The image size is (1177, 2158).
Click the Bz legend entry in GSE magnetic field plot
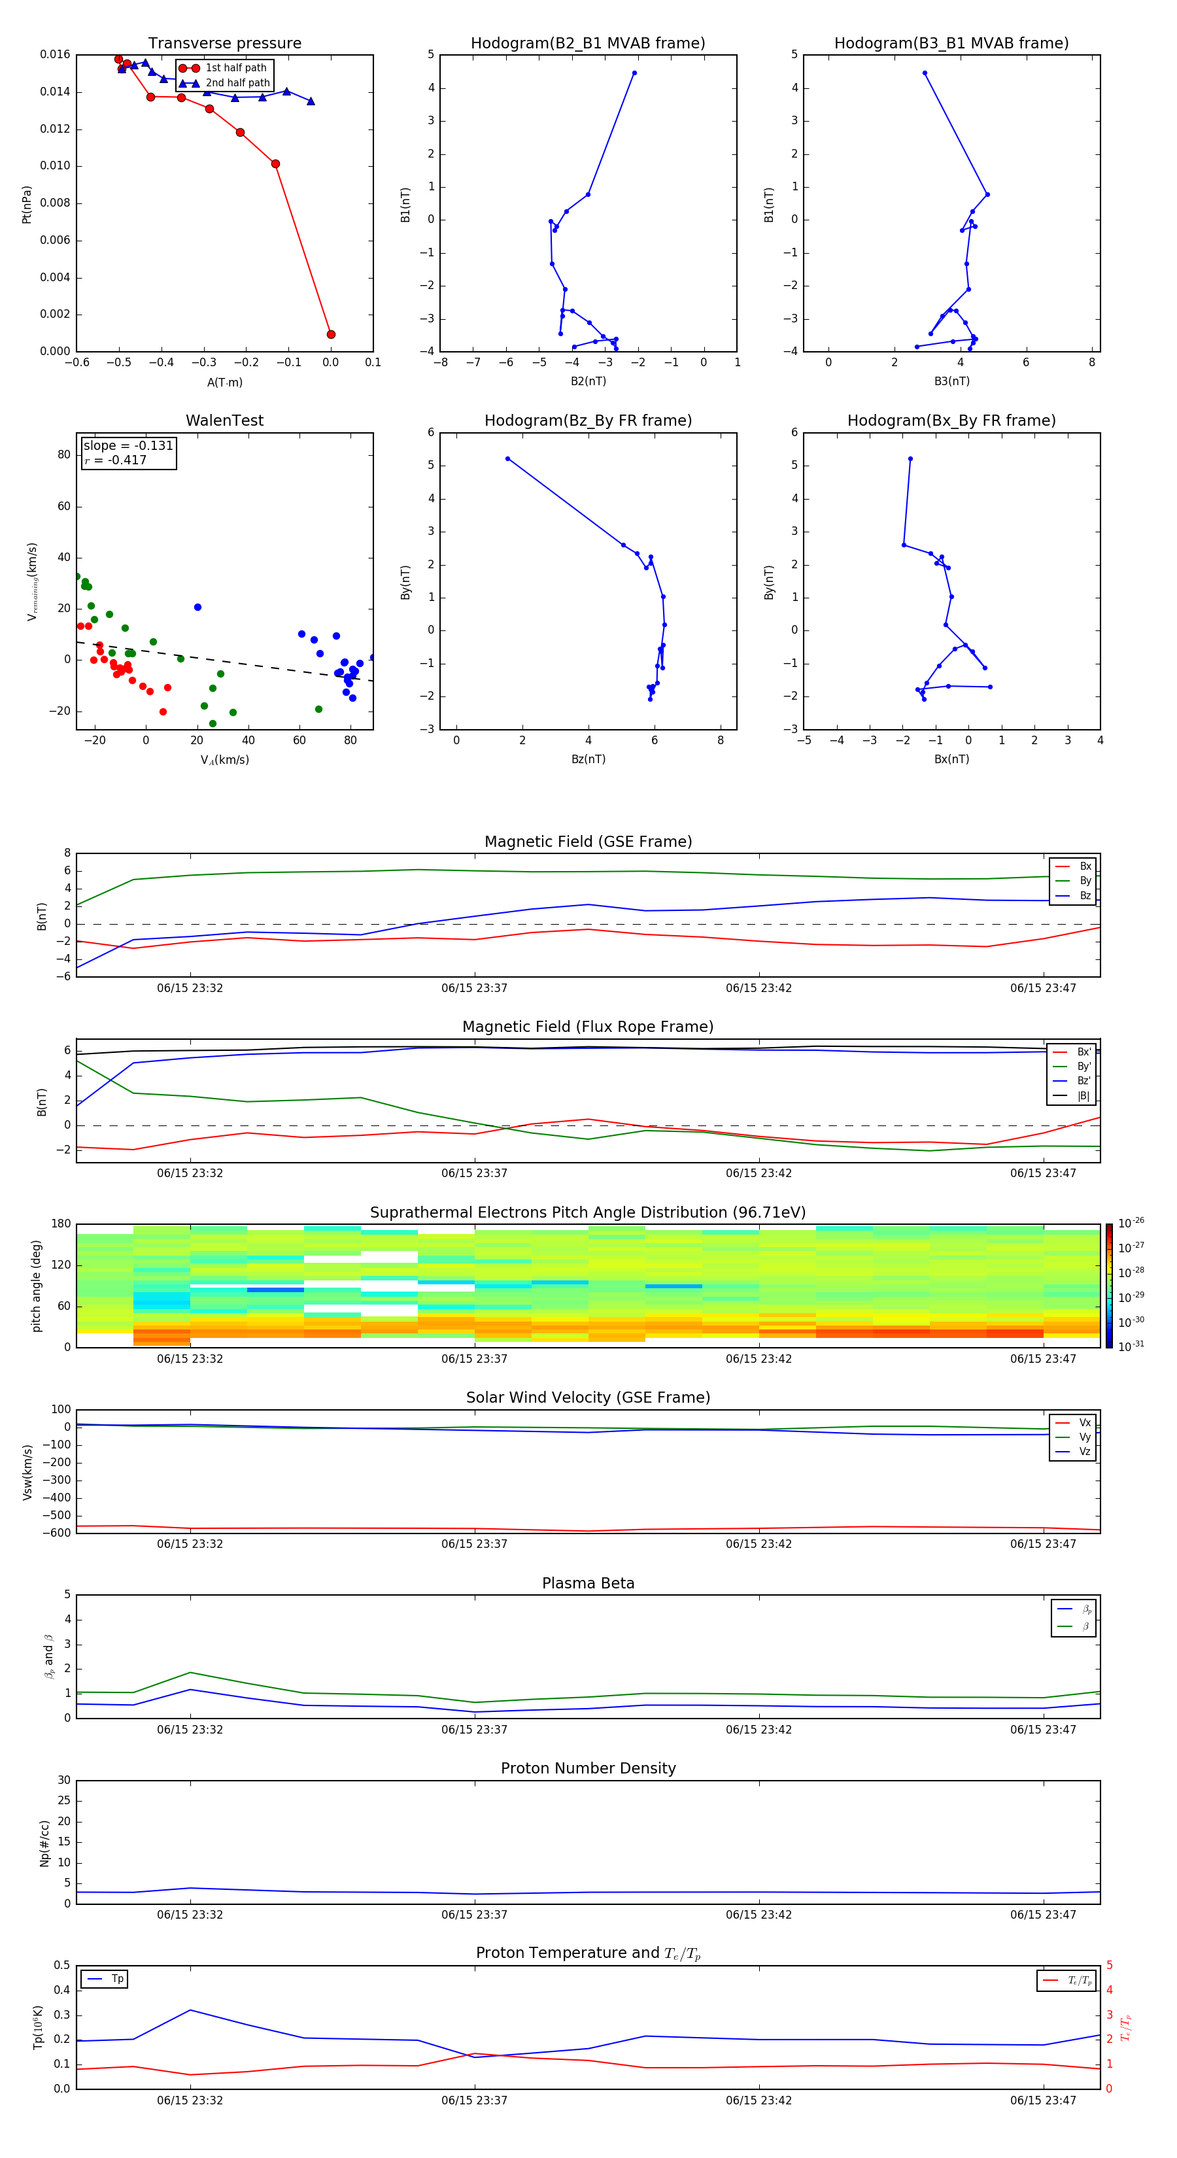pyautogui.click(x=1073, y=895)
